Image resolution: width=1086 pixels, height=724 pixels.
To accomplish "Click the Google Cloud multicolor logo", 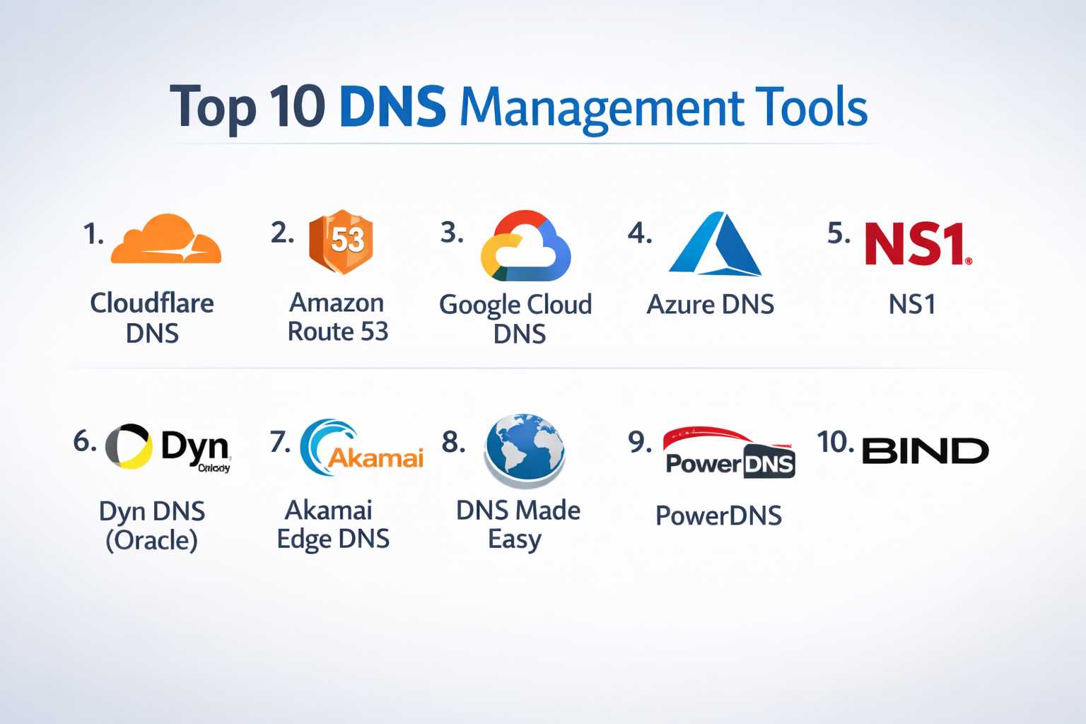I will pyautogui.click(x=525, y=246).
